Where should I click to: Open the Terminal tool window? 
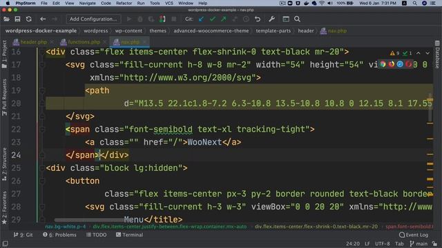[129, 235]
